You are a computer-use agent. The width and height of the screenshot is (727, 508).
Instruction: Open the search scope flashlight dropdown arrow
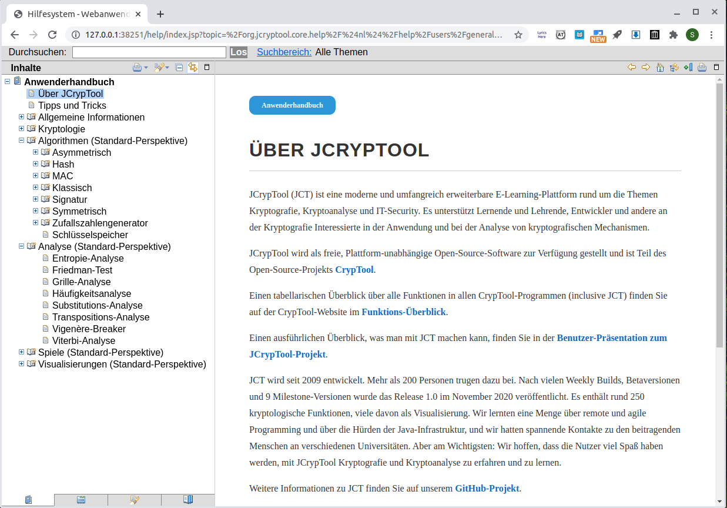[x=167, y=68]
